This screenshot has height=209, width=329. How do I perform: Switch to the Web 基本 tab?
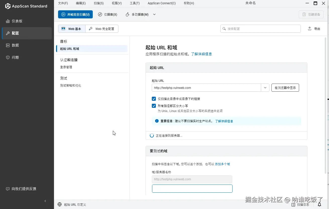tap(72, 29)
